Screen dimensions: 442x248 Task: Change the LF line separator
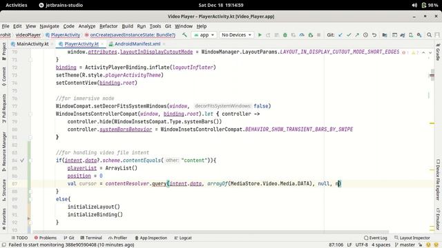click(349, 245)
